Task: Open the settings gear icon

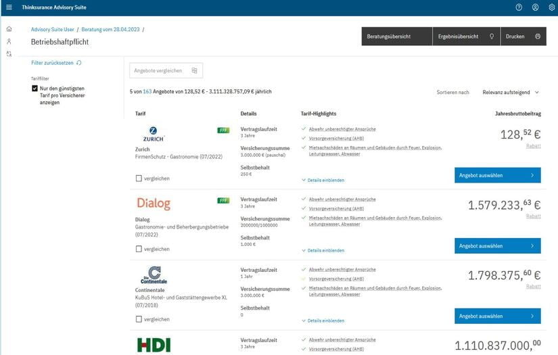Action: tap(552, 7)
